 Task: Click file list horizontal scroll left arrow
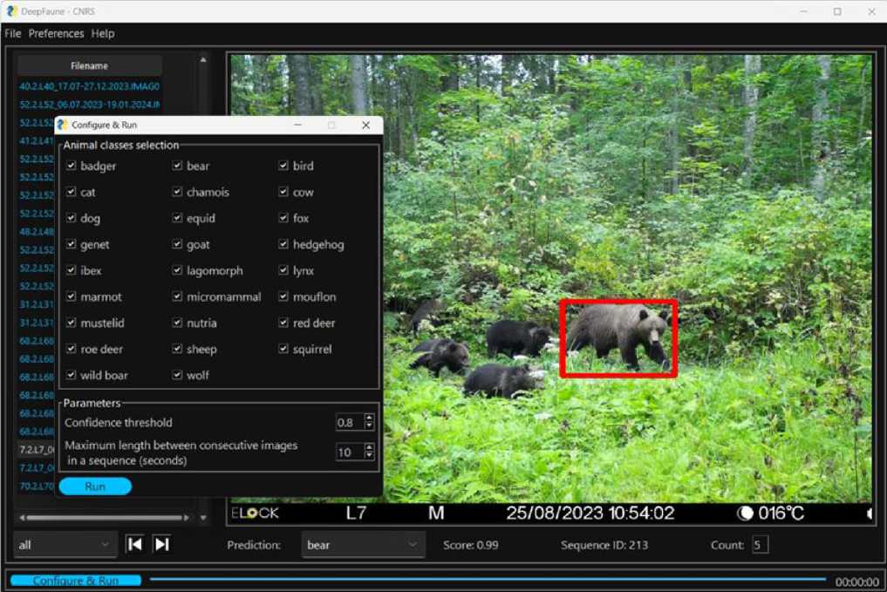point(22,517)
